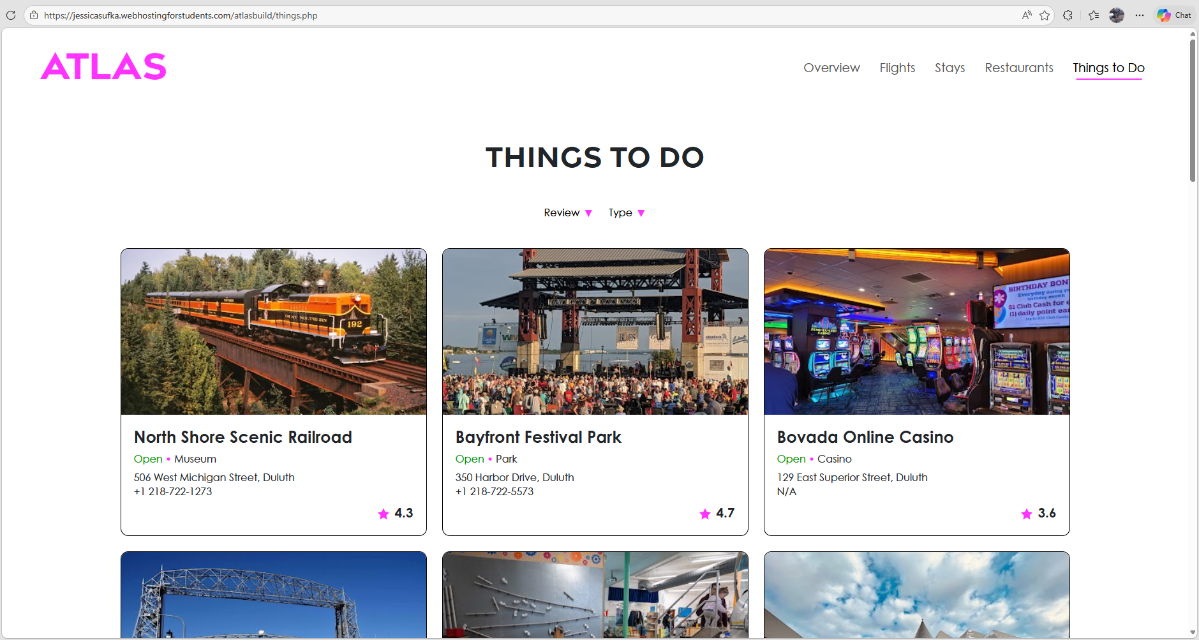The height and width of the screenshot is (640, 1199).
Task: Click the Park type label
Action: click(507, 459)
